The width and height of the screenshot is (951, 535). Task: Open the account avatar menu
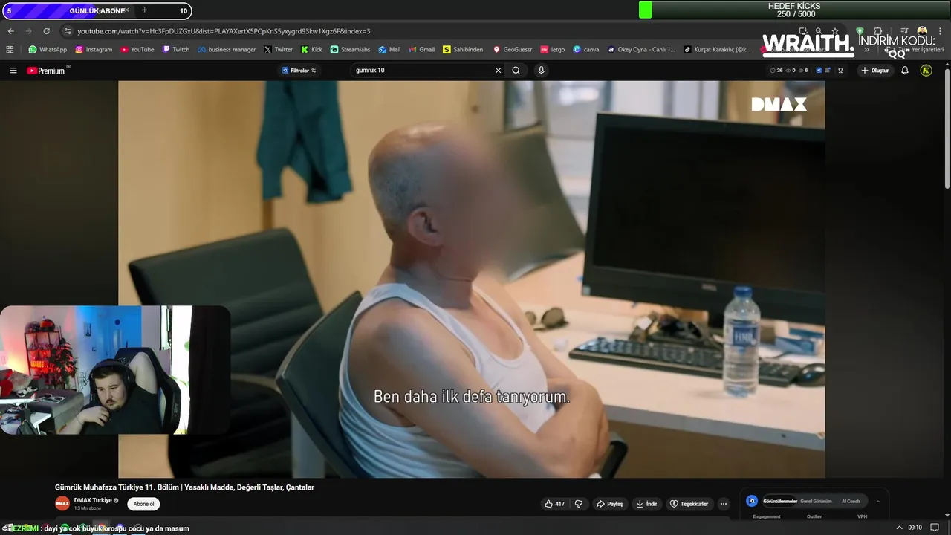[x=926, y=71]
